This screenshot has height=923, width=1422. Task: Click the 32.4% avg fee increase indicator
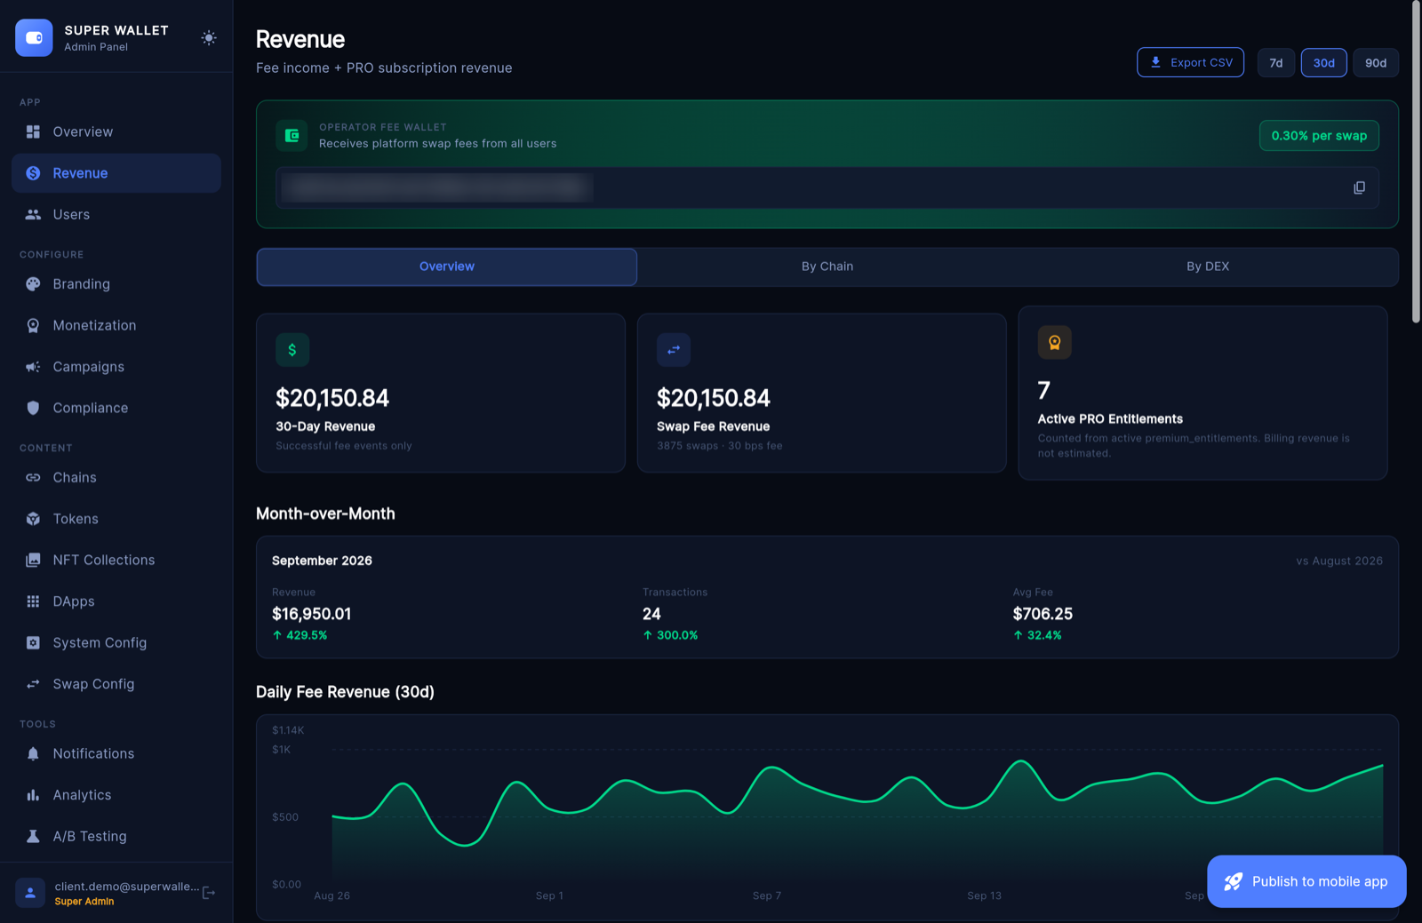pos(1037,635)
